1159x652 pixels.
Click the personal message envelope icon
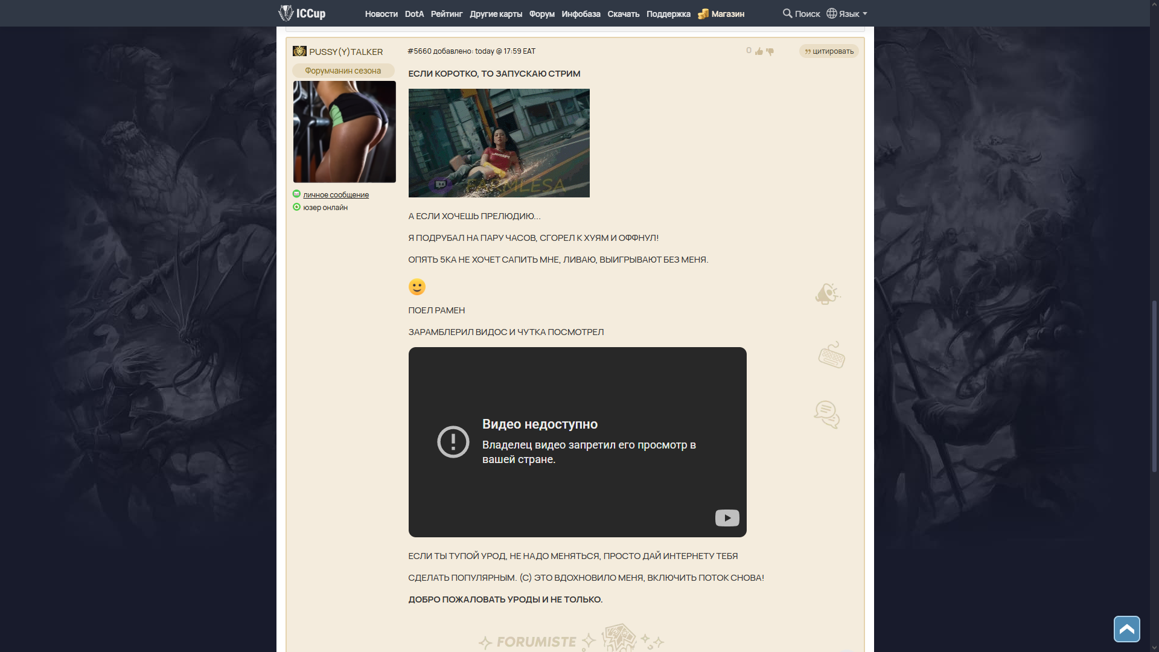click(296, 194)
